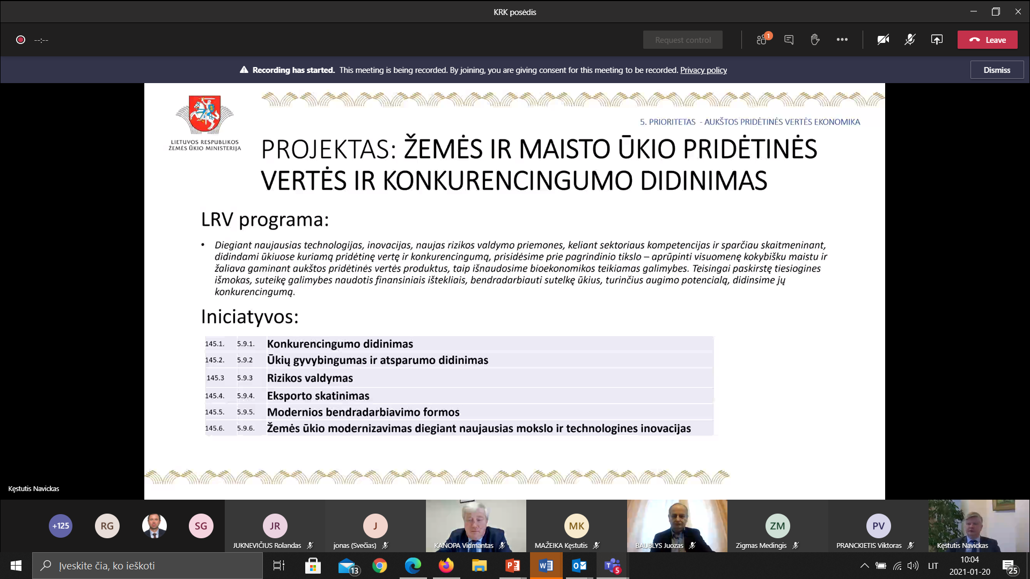Image resolution: width=1030 pixels, height=579 pixels.
Task: Click the Windows search box
Action: (148, 566)
